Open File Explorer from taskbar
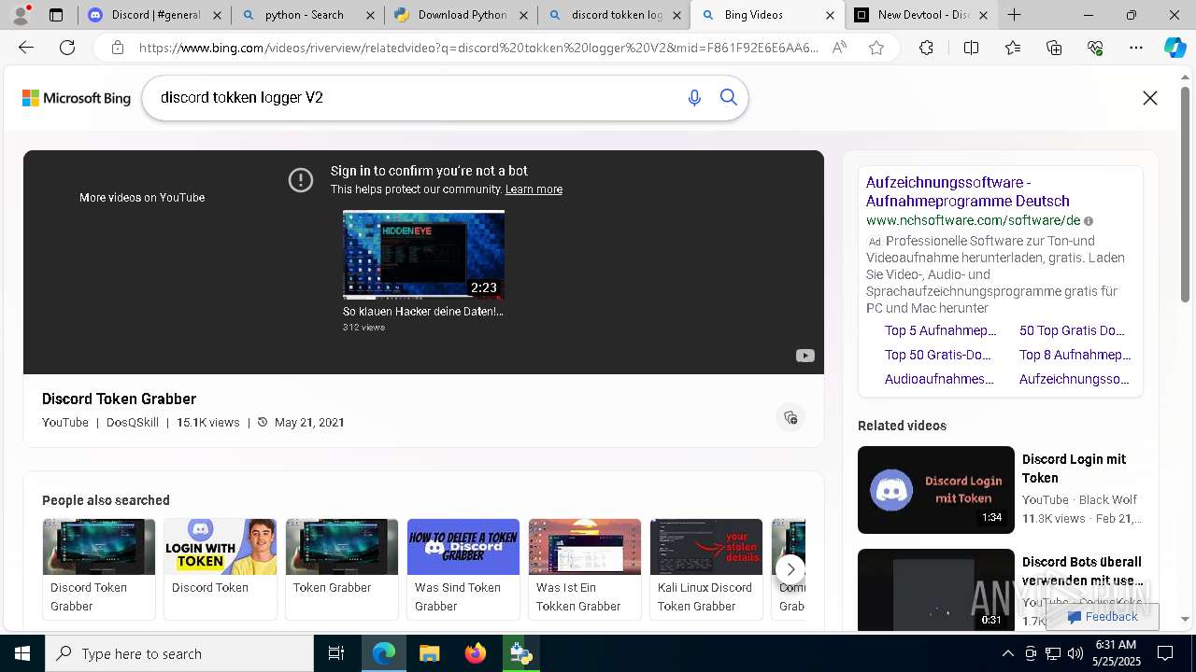Screen dimensions: 1196x672 [x=429, y=653]
